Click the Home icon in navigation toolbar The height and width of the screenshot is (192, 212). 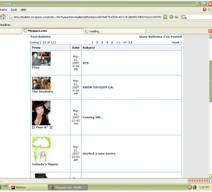[3, 17]
